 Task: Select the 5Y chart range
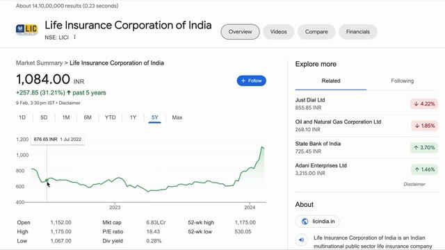coord(154,117)
